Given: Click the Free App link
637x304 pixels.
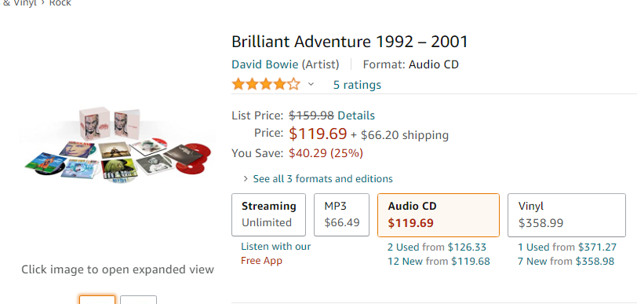Looking at the screenshot, I should click(x=262, y=261).
